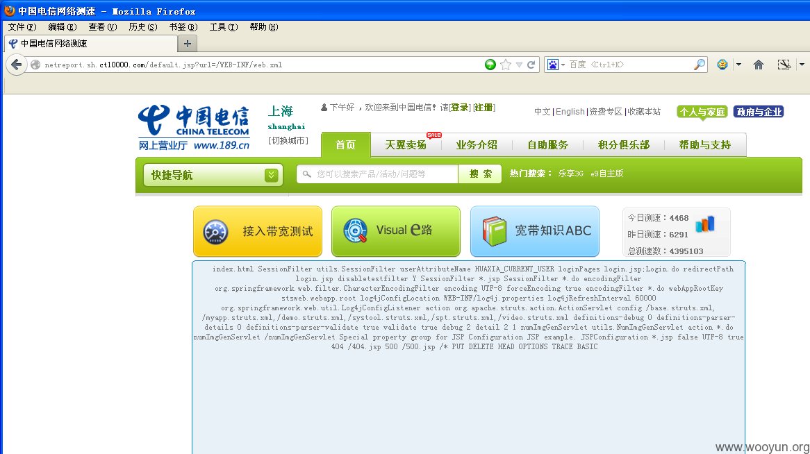This screenshot has width=810, height=454.
Task: Bookmark page with the star icon
Action: coord(506,65)
